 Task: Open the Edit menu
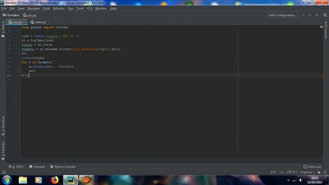12,9
